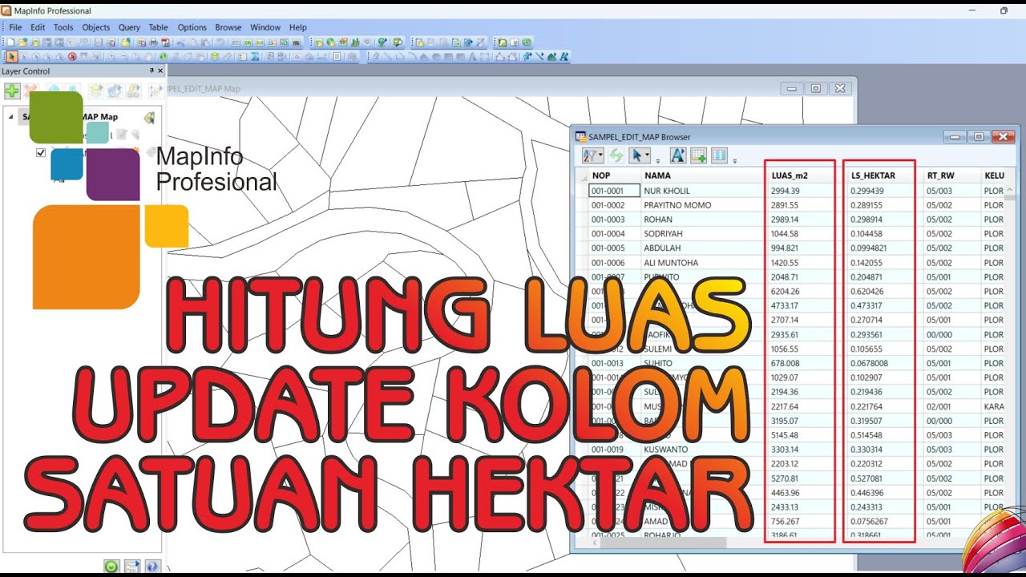Click the Print icon in the toolbar

154,42
